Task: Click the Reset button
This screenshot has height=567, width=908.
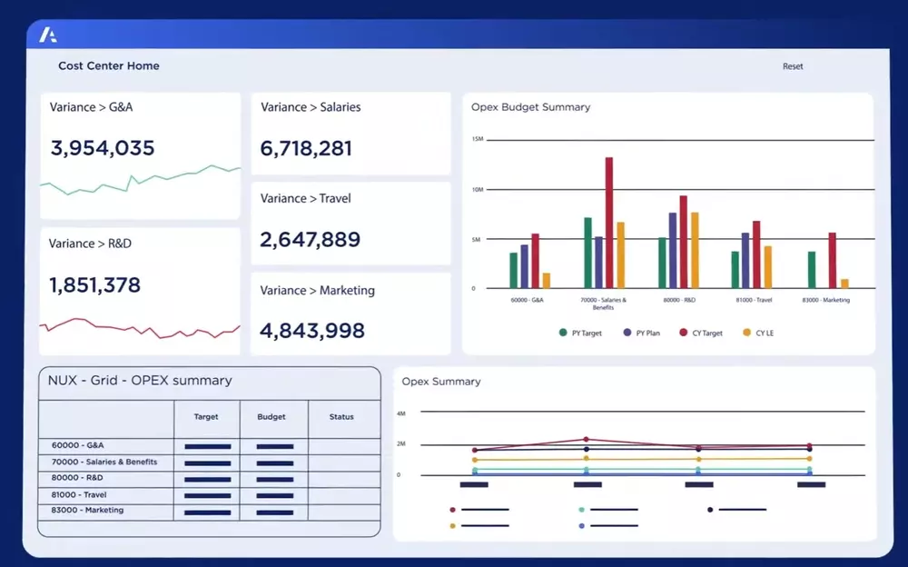Action: click(x=793, y=66)
